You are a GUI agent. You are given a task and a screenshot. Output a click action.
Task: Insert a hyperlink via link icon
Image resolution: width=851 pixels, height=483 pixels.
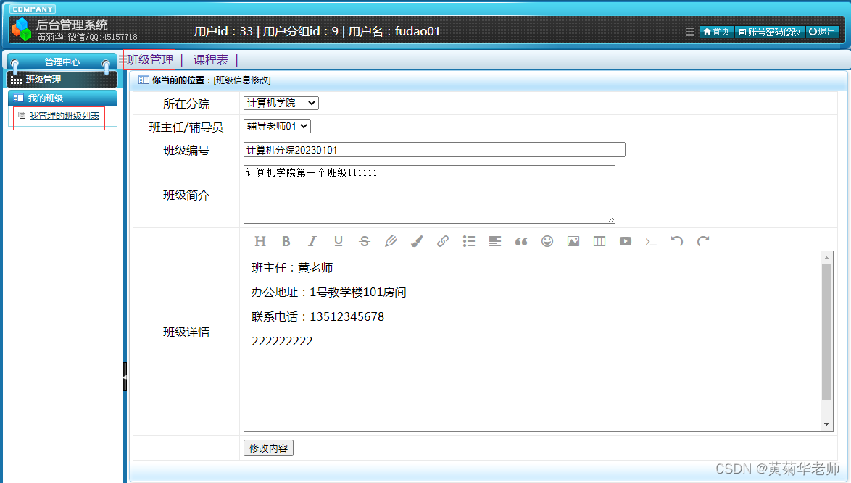442,241
